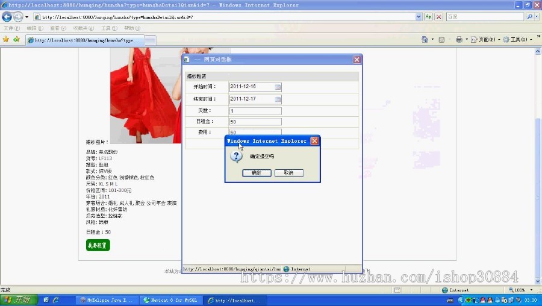This screenshot has width=542, height=306.
Task: Open the 帮助(H) menu
Action: coord(132,28)
